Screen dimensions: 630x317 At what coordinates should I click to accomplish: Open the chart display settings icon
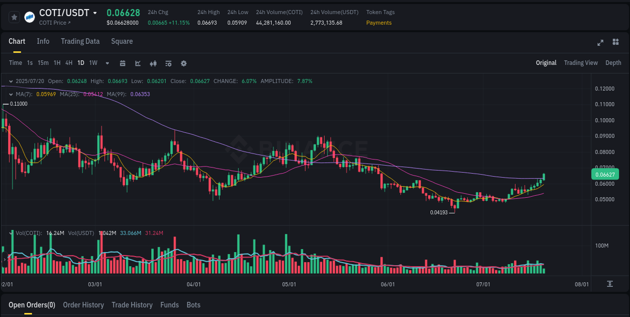(x=168, y=63)
